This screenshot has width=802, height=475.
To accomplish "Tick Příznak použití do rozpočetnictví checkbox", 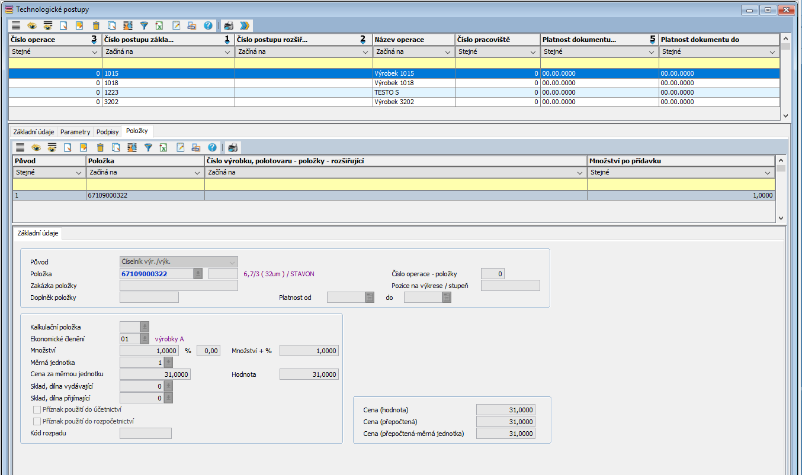I will 37,421.
